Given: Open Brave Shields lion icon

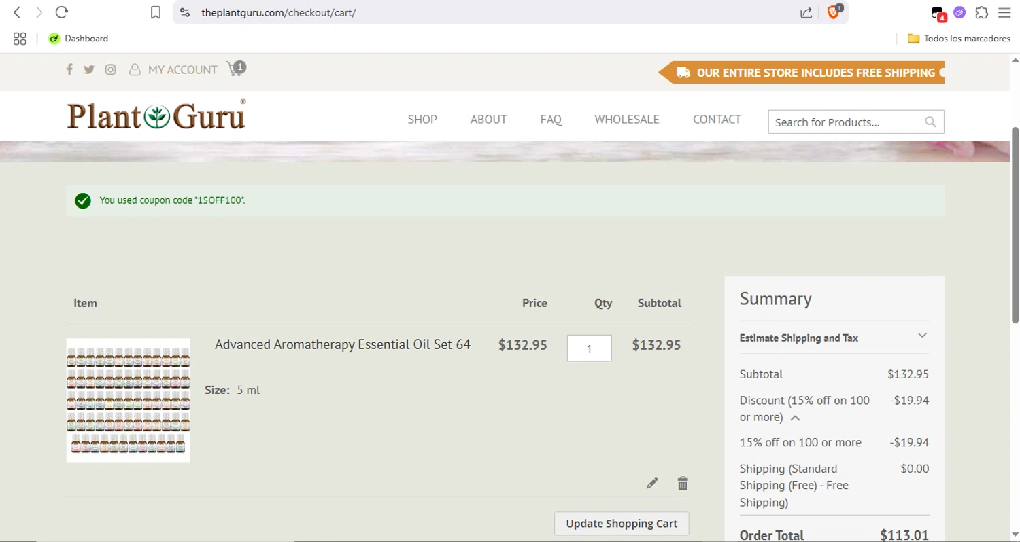Looking at the screenshot, I should coord(834,12).
